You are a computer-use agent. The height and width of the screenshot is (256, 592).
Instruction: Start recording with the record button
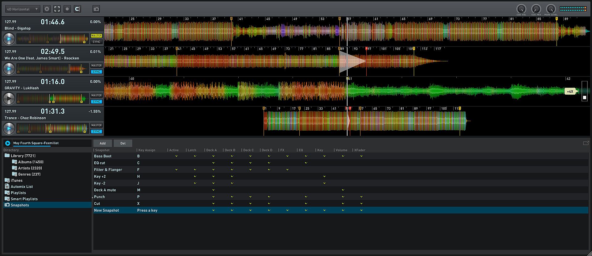click(67, 9)
